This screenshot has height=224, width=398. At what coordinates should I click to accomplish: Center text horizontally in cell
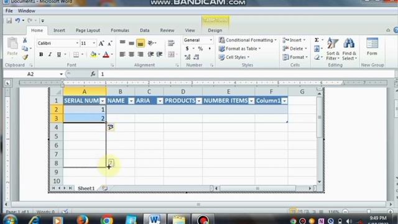(x=131, y=54)
